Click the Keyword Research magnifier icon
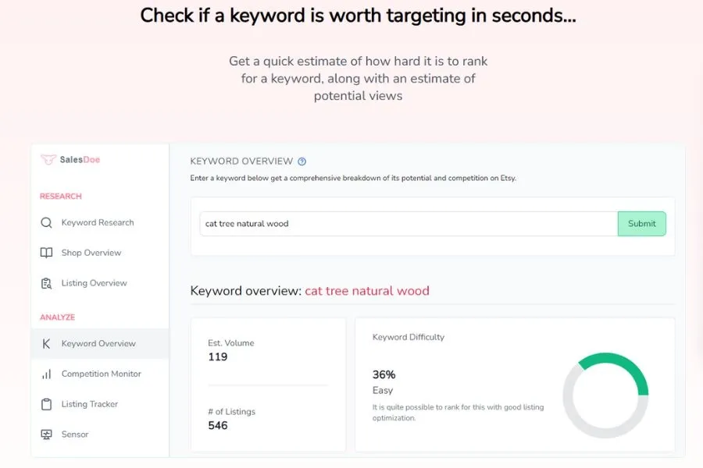 (46, 222)
